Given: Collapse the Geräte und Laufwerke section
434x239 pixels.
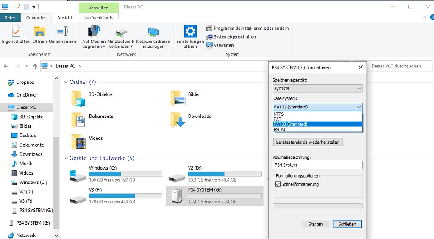Looking at the screenshot, I should 66,158.
